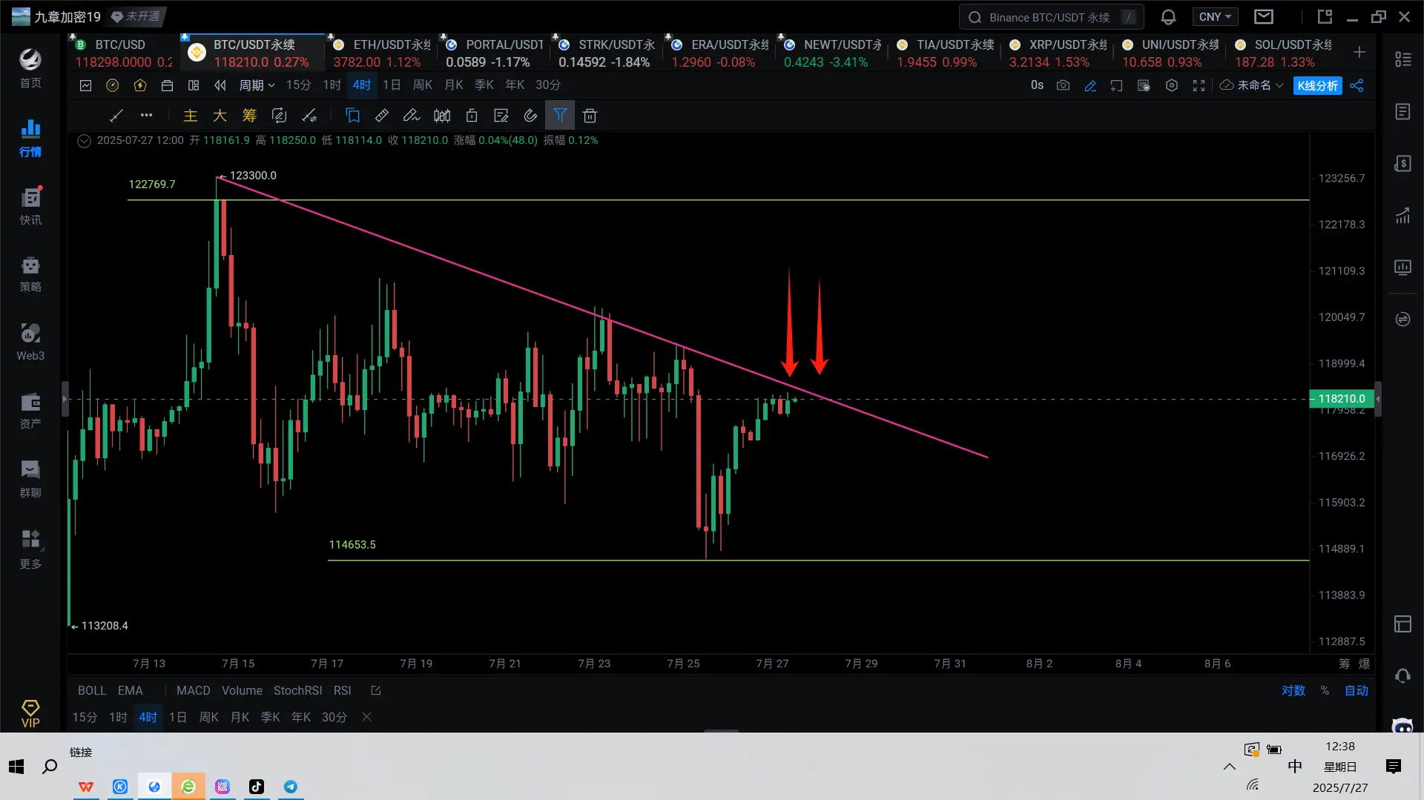Select the ruler measurement tool
The image size is (1424, 800).
[382, 116]
